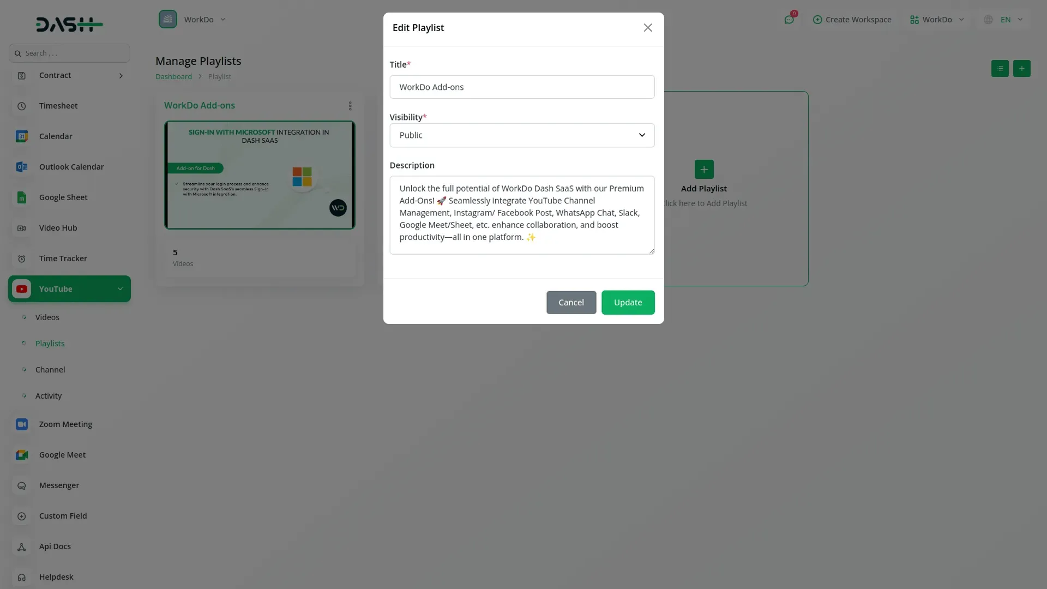The height and width of the screenshot is (589, 1047).
Task: Open the WorkDo Add-ons three-dot menu
Action: point(350,106)
